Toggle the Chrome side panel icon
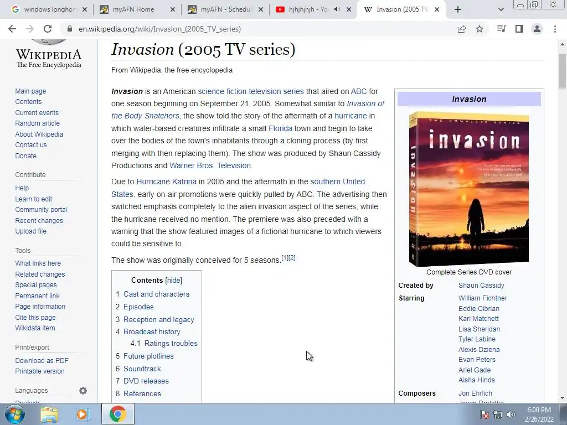567x425 pixels. coord(519,29)
